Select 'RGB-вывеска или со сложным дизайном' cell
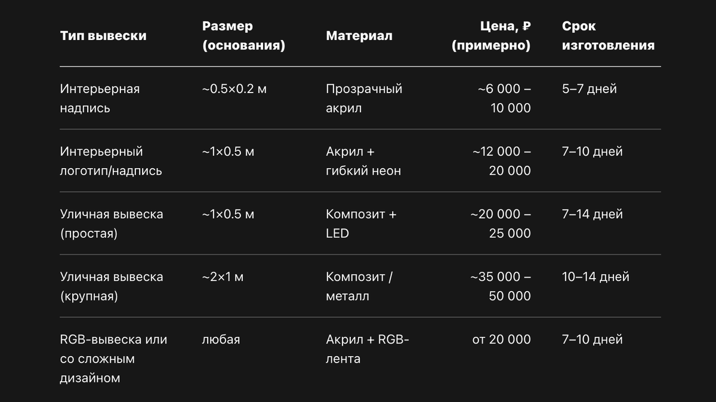Viewport: 716px width, 402px height. [114, 358]
